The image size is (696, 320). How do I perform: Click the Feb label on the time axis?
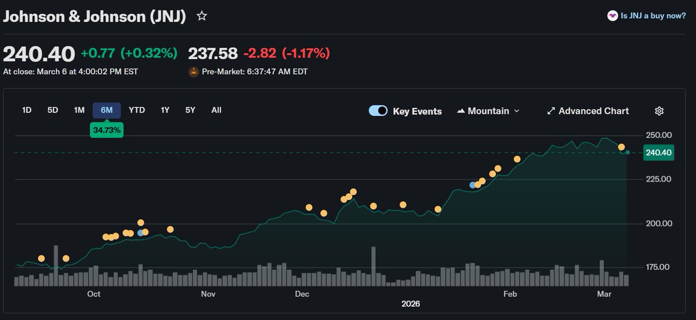click(510, 294)
